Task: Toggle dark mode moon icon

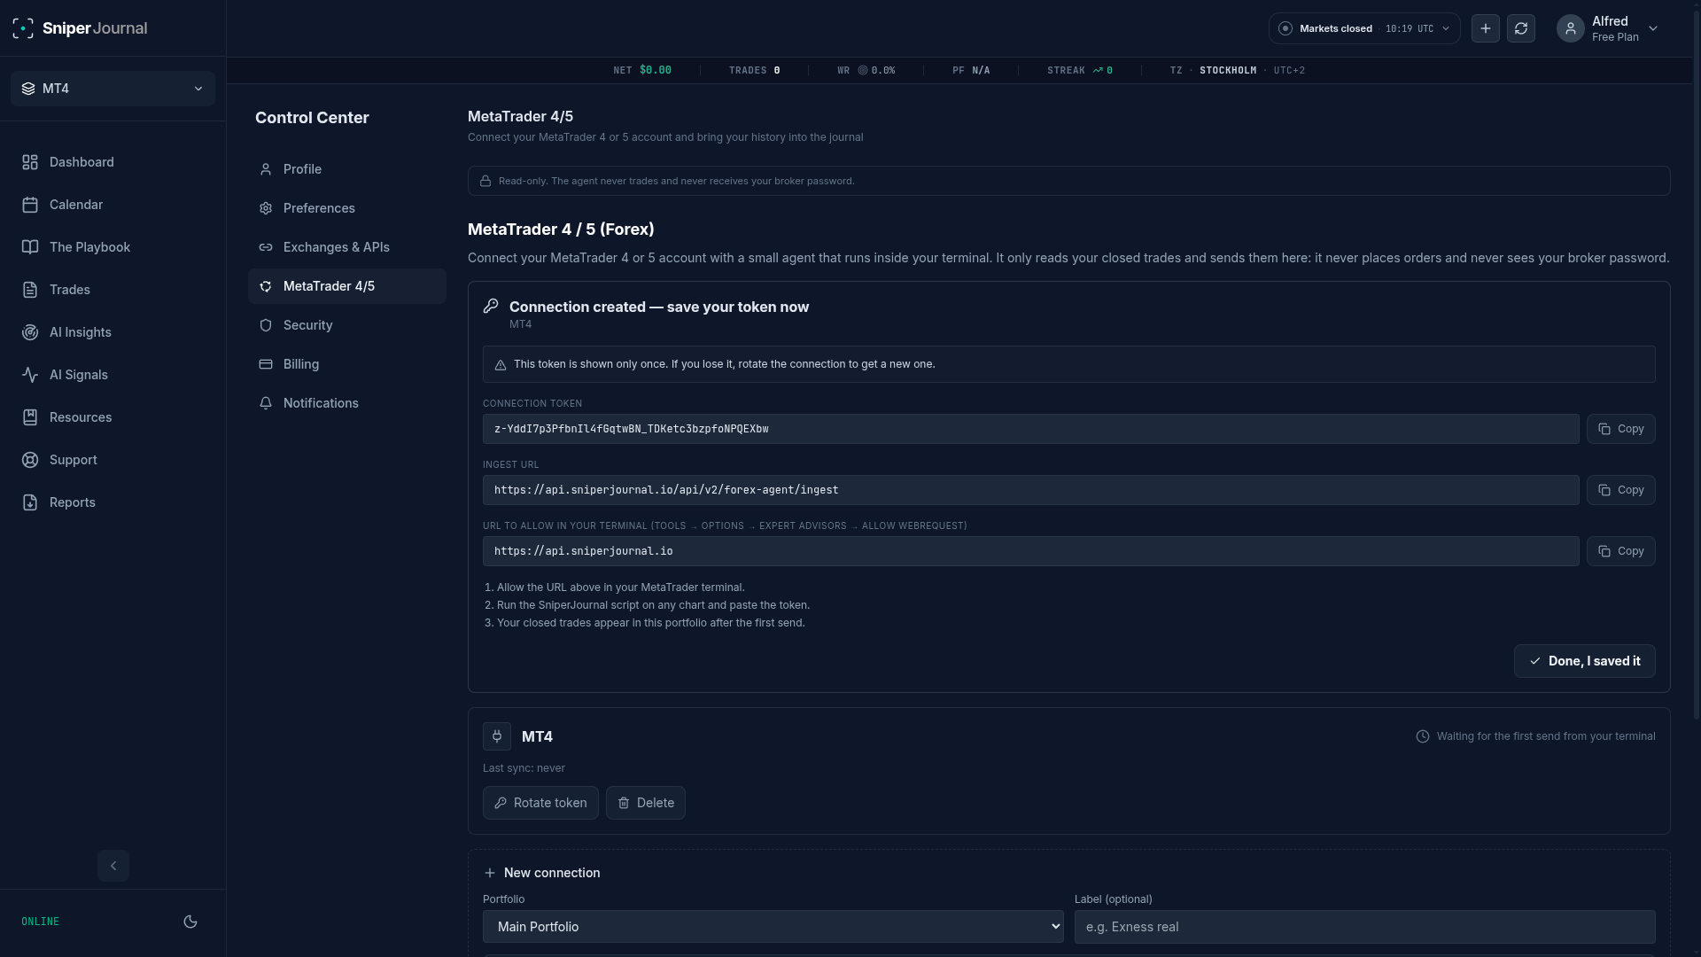Action: pyautogui.click(x=190, y=922)
